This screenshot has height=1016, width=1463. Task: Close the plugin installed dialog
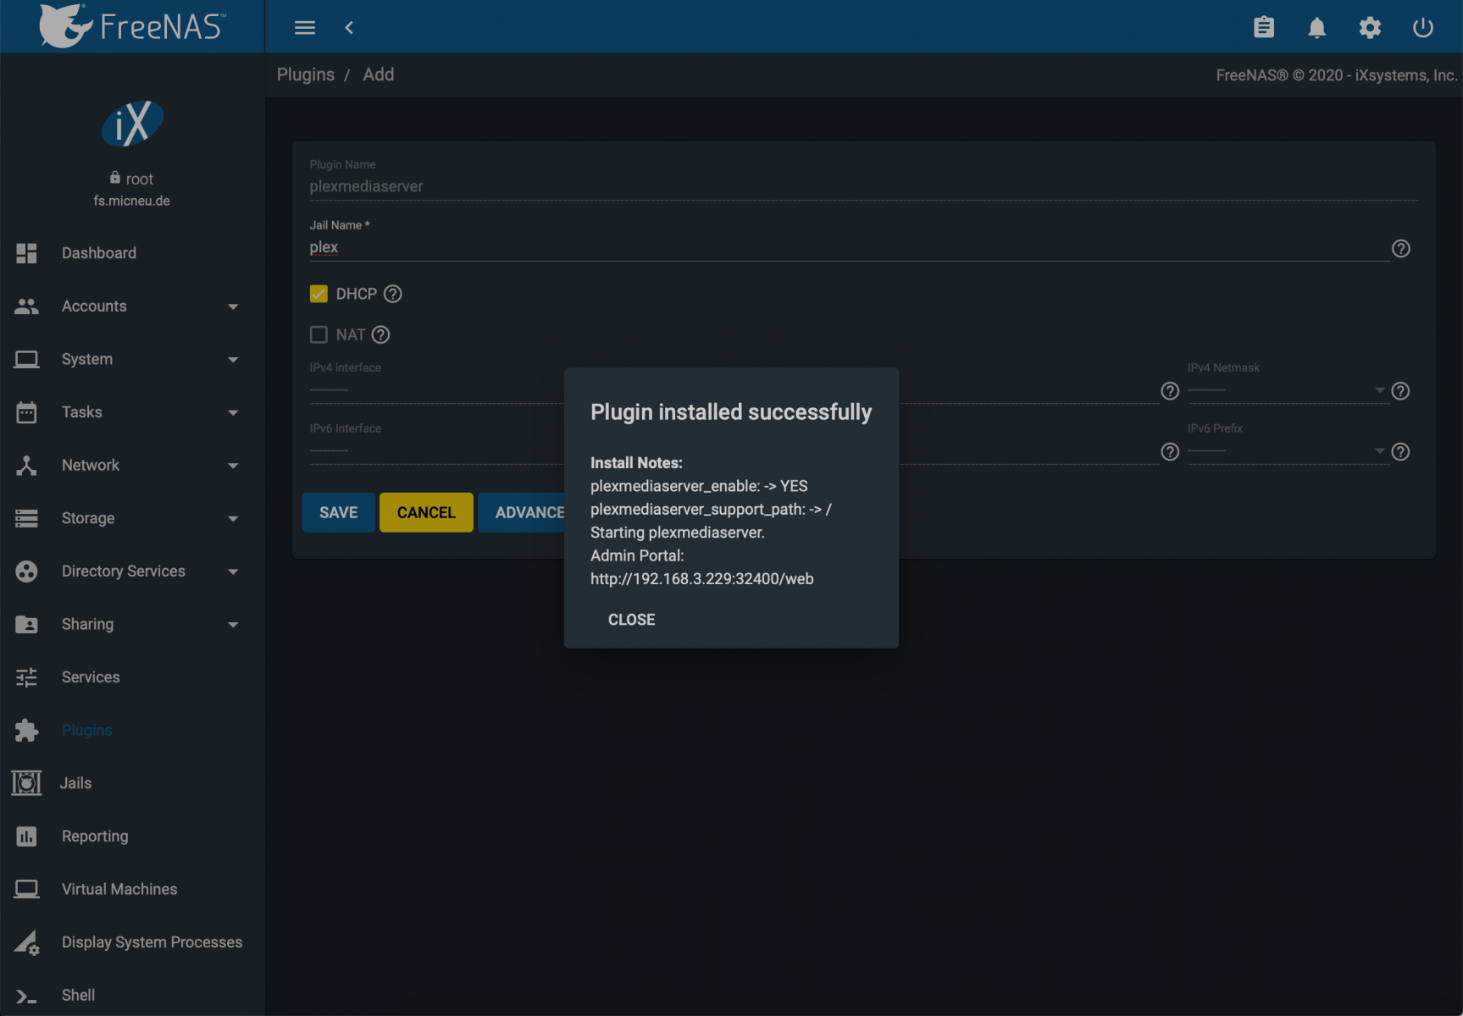pos(632,620)
